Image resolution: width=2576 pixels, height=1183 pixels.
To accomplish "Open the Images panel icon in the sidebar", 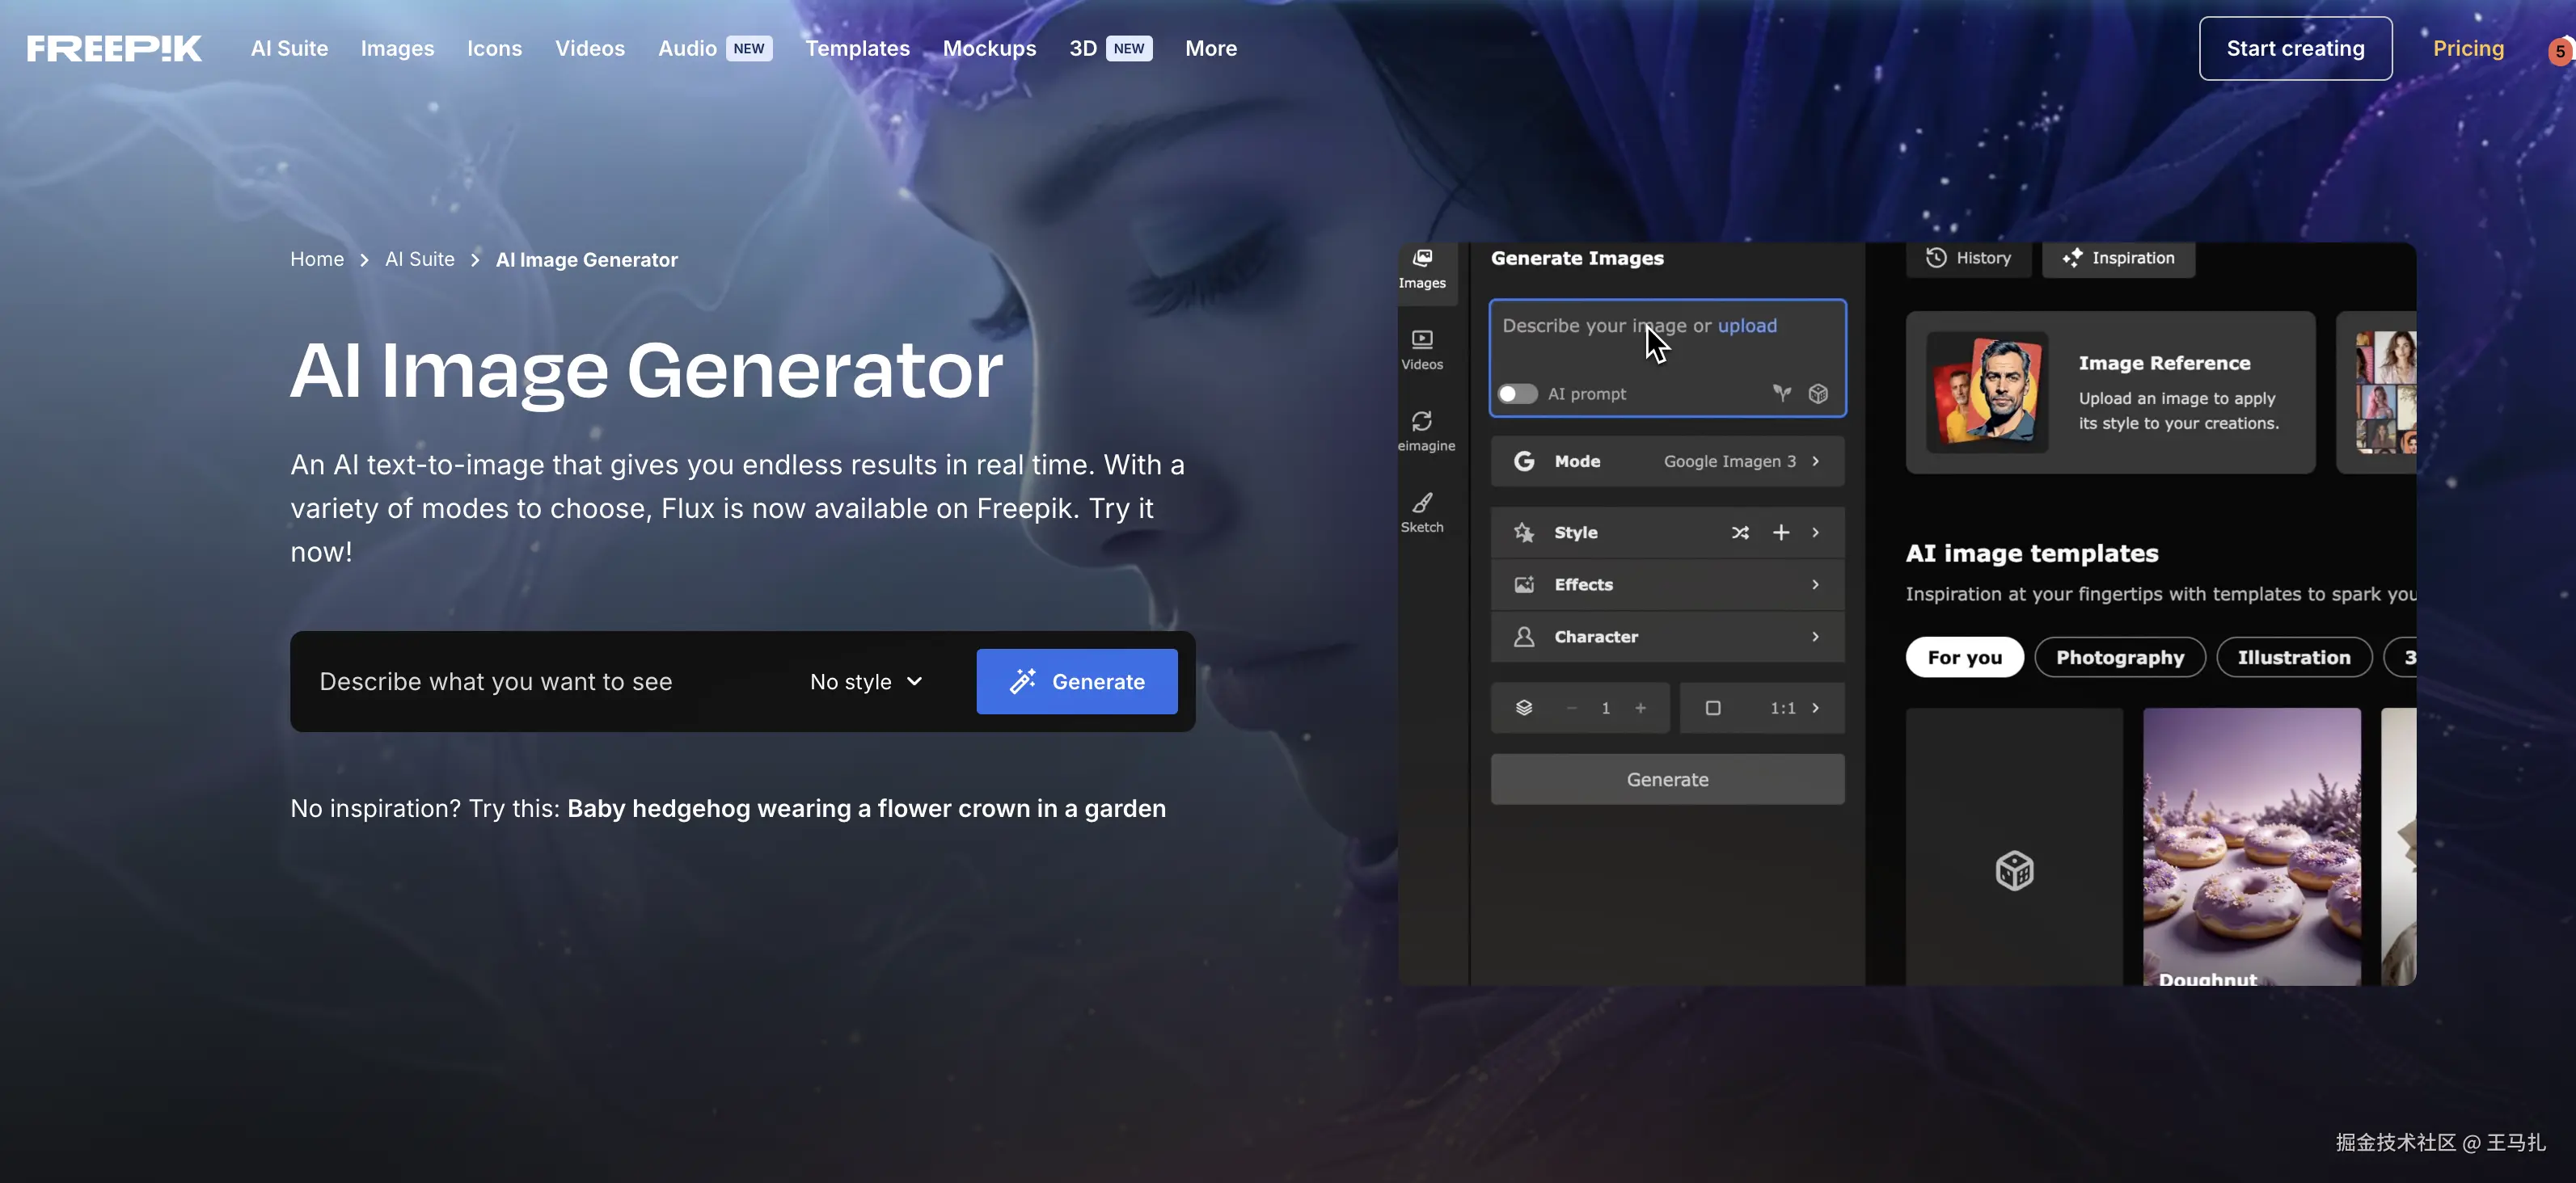I will coord(1422,259).
